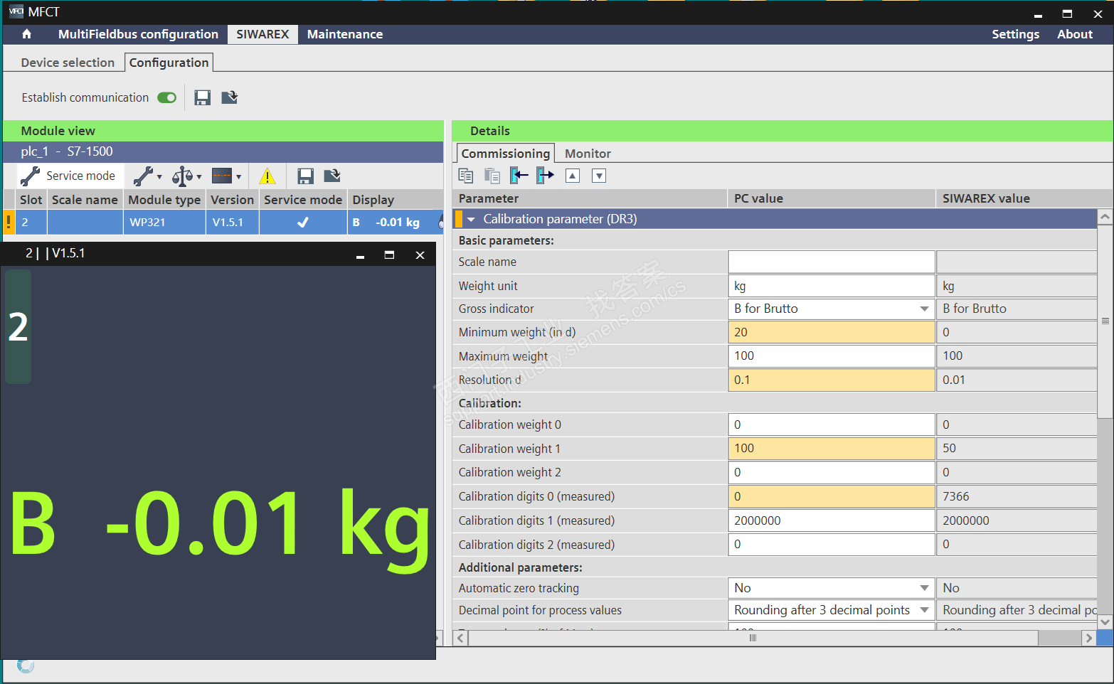Click the Scale name PC value field

coord(831,262)
